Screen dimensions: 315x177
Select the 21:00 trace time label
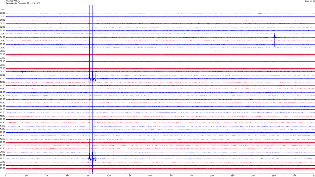coord(3,152)
